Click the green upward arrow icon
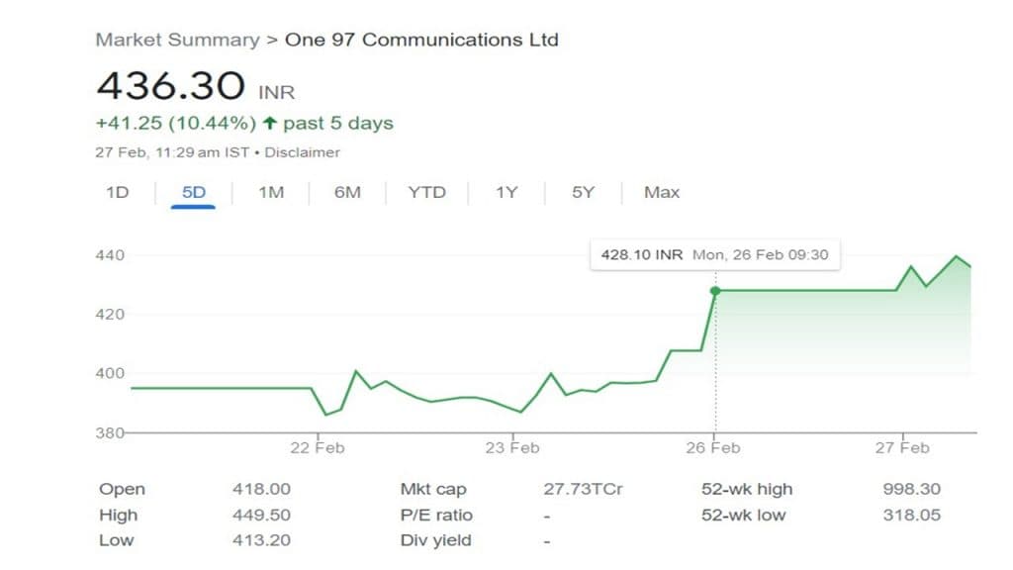Viewport: 1013px width, 570px height. (268, 124)
